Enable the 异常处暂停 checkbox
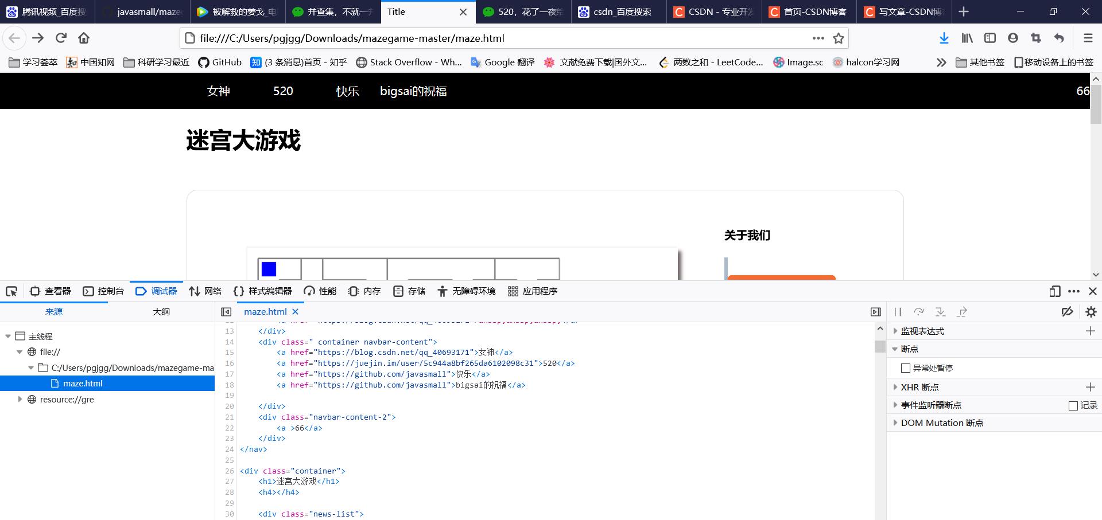 (906, 368)
